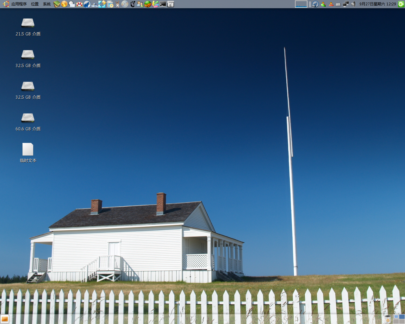
Task: Open the green buddy status tray icon
Action: click(323, 4)
